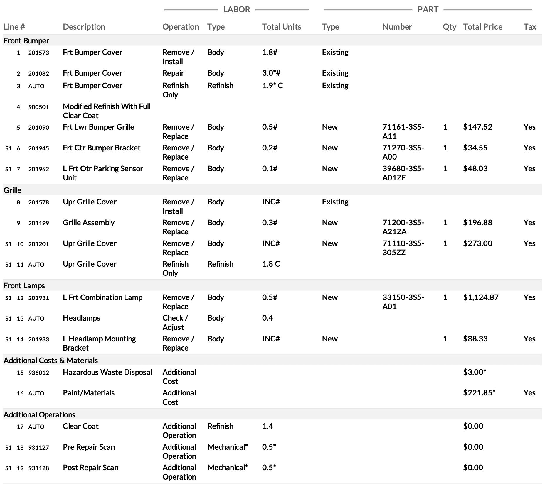Screen dimensions: 545x484
Task: Collapse the Front Bumper section header
Action: click(x=26, y=40)
